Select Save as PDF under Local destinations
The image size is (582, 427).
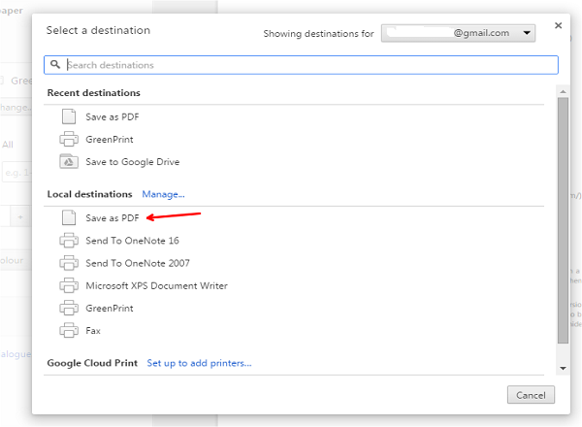point(113,218)
